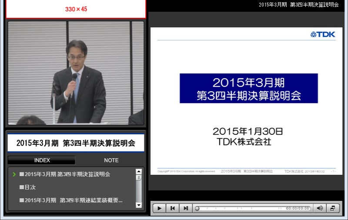Click the session title banner below video
The image size is (348, 220).
coord(76,143)
